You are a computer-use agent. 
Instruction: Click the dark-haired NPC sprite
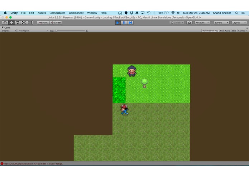click(132, 71)
